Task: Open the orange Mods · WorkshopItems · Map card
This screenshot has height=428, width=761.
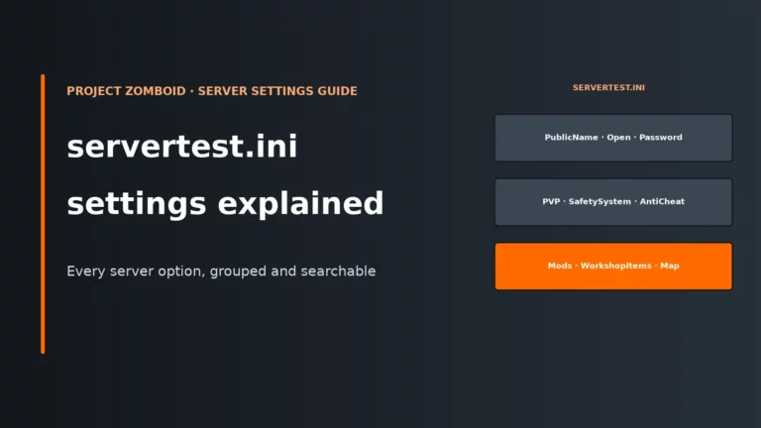Action: (613, 267)
